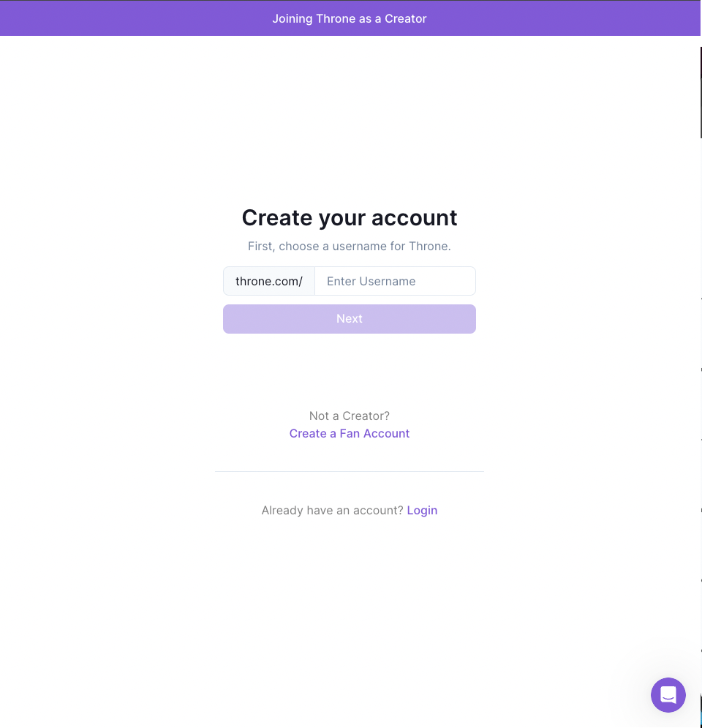Click the Joining Throne as a Creator banner
The height and width of the screenshot is (728, 702).
pyautogui.click(x=350, y=18)
